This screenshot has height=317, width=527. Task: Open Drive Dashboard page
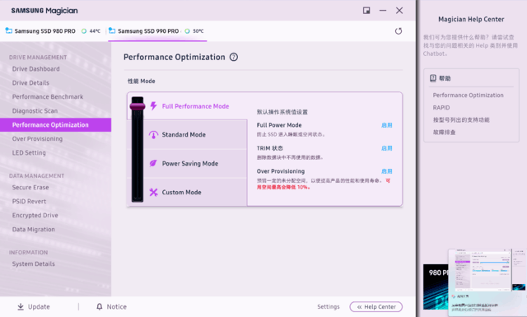(x=36, y=69)
